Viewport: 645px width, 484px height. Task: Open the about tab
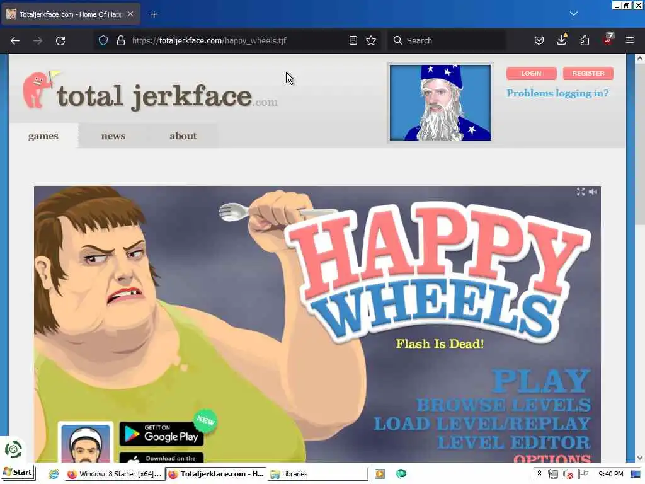coord(183,136)
